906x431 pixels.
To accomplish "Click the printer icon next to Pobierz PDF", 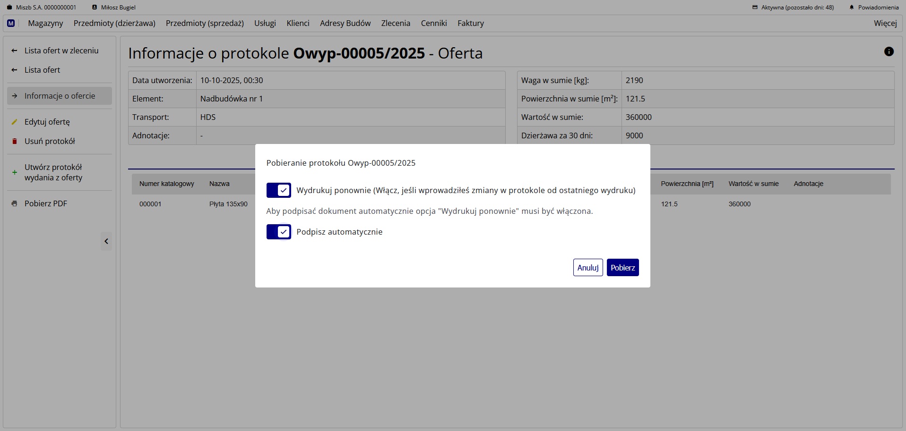I will click(x=15, y=203).
